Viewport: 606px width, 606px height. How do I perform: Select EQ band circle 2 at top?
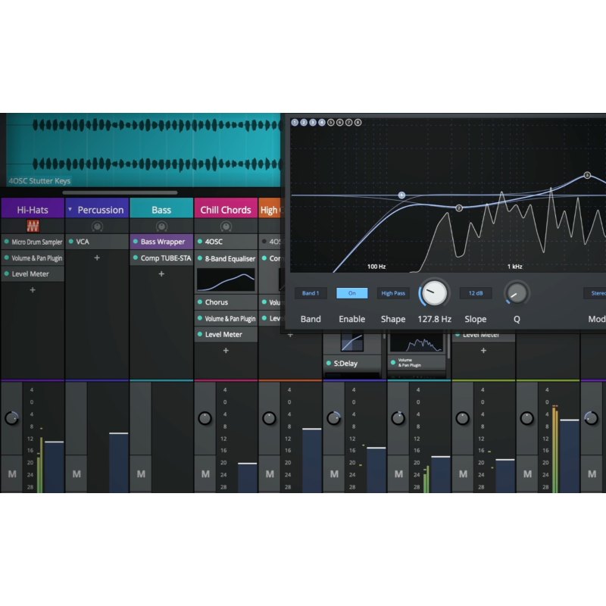tap(304, 123)
